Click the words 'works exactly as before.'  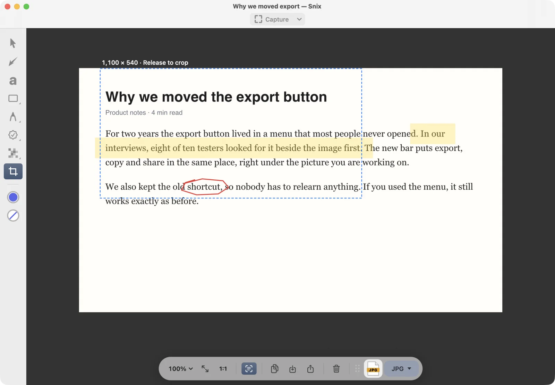pos(152,201)
